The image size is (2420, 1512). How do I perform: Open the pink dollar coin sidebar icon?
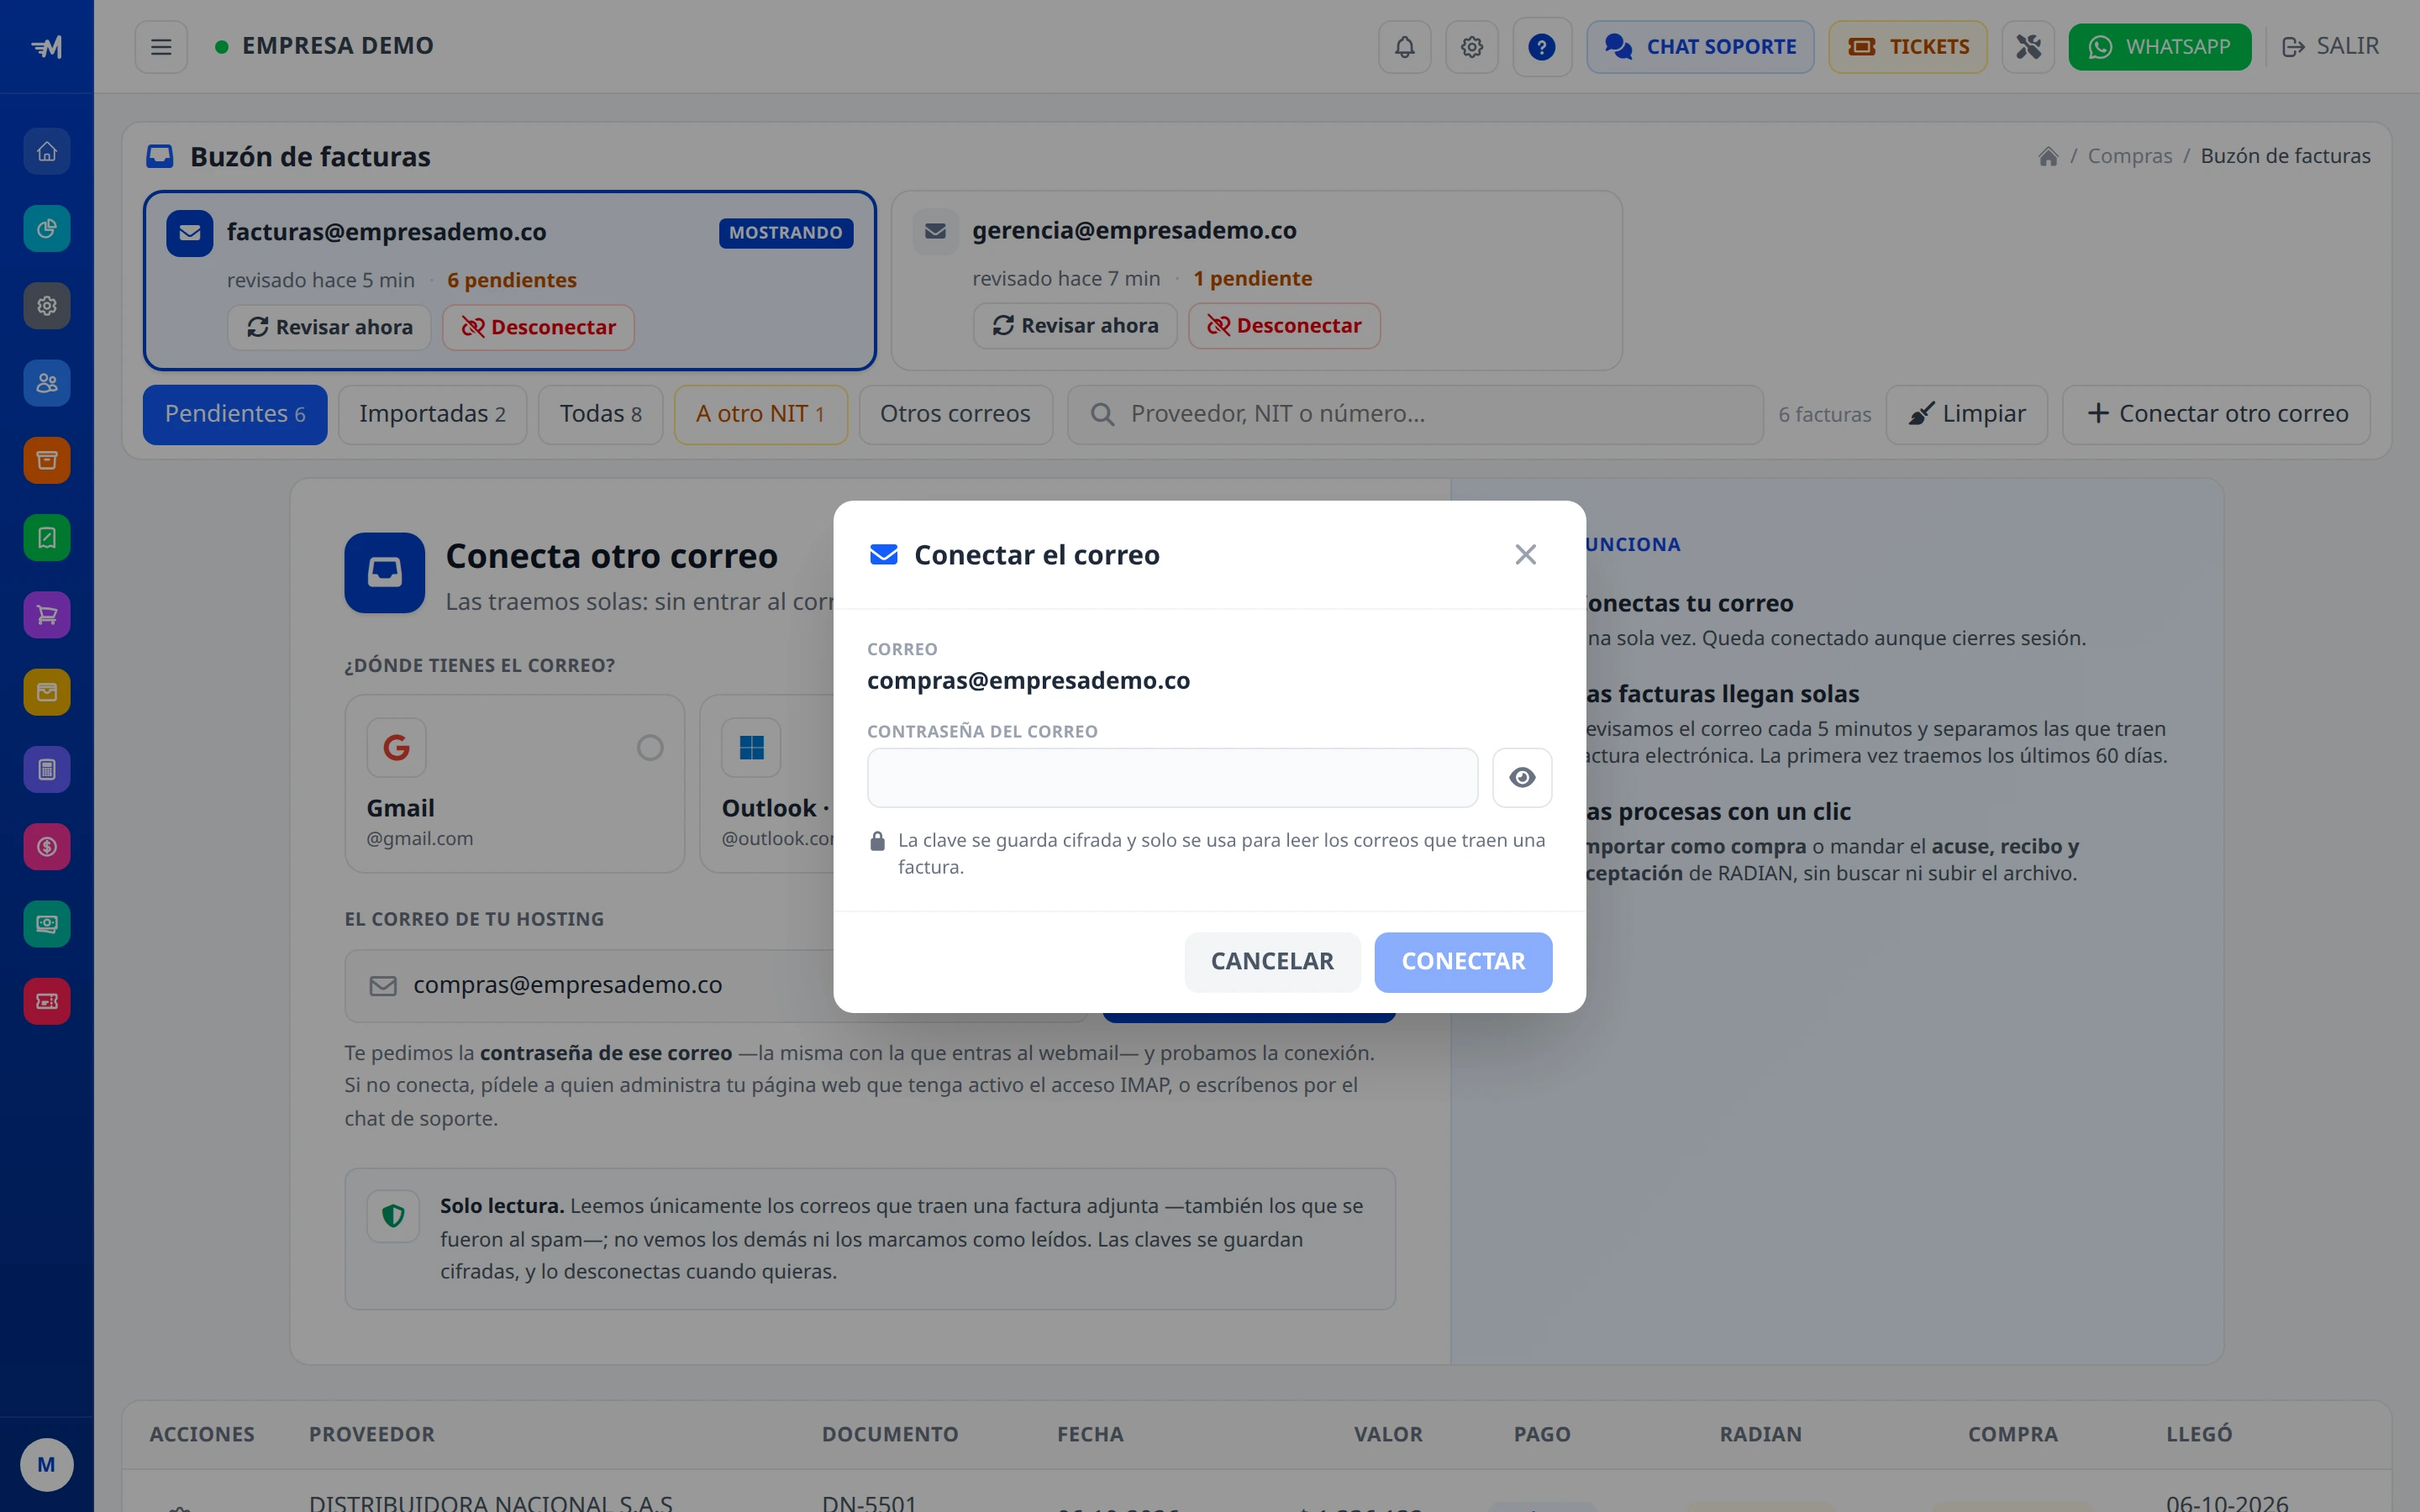(47, 847)
